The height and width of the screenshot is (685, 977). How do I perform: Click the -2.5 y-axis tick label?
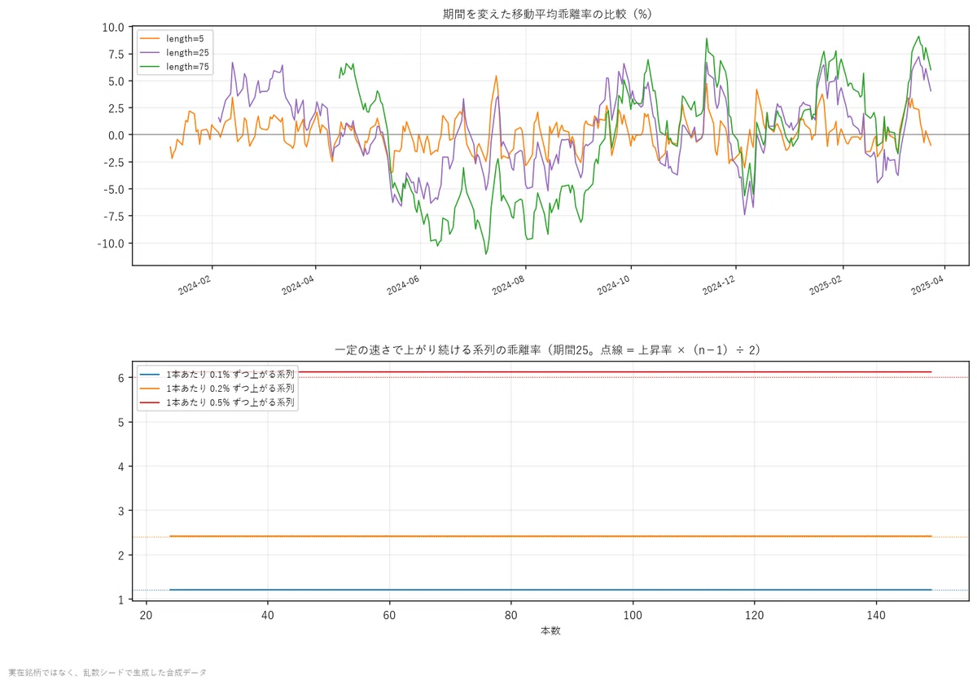114,162
